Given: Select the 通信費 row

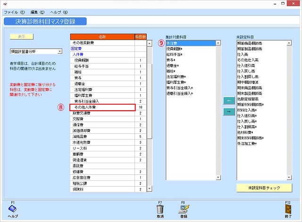Looking at the screenshot, I should coord(109,125).
